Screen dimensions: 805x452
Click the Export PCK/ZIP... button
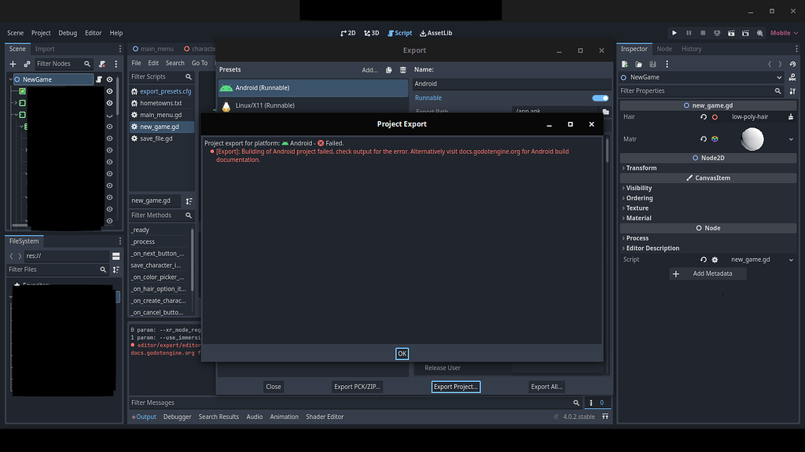(x=357, y=387)
